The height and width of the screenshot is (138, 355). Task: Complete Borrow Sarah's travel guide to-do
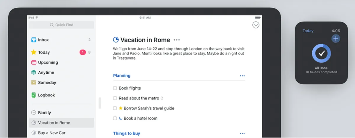[115, 108]
